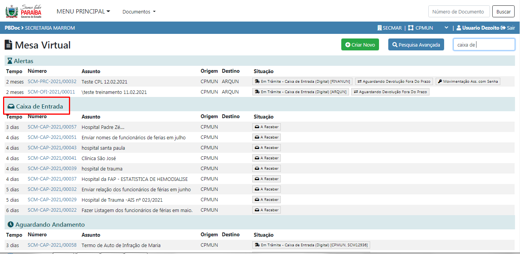The height and width of the screenshot is (254, 520).
Task: Go to PBDoc home via breadcrumb
Action: click(12, 28)
